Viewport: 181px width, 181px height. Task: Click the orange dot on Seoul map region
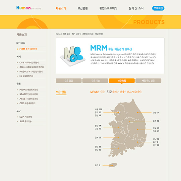(x=118, y=112)
